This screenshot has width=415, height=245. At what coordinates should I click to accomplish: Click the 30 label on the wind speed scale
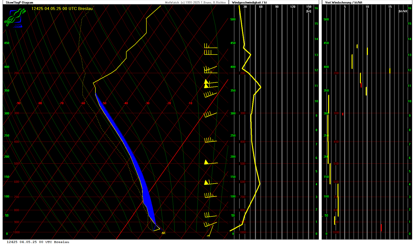click(245, 7)
